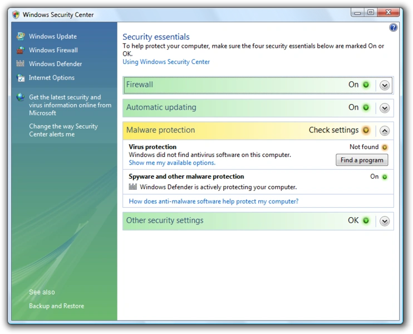Click the yellow status light on Malware protection
The height and width of the screenshot is (334, 413).
click(366, 130)
